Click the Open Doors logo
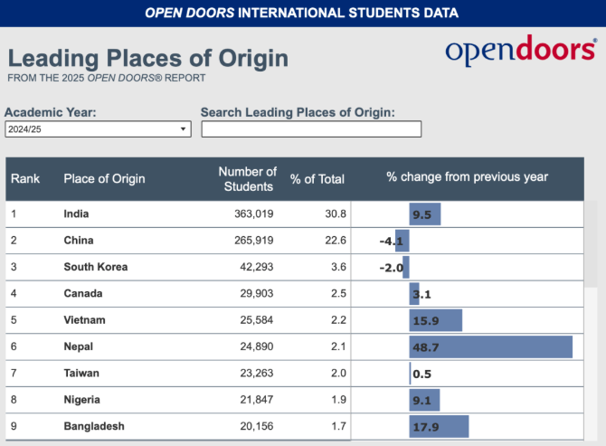This screenshot has width=606, height=446. click(x=519, y=52)
